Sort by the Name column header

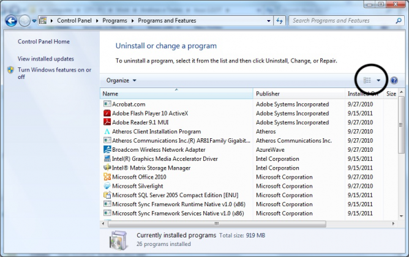click(176, 94)
